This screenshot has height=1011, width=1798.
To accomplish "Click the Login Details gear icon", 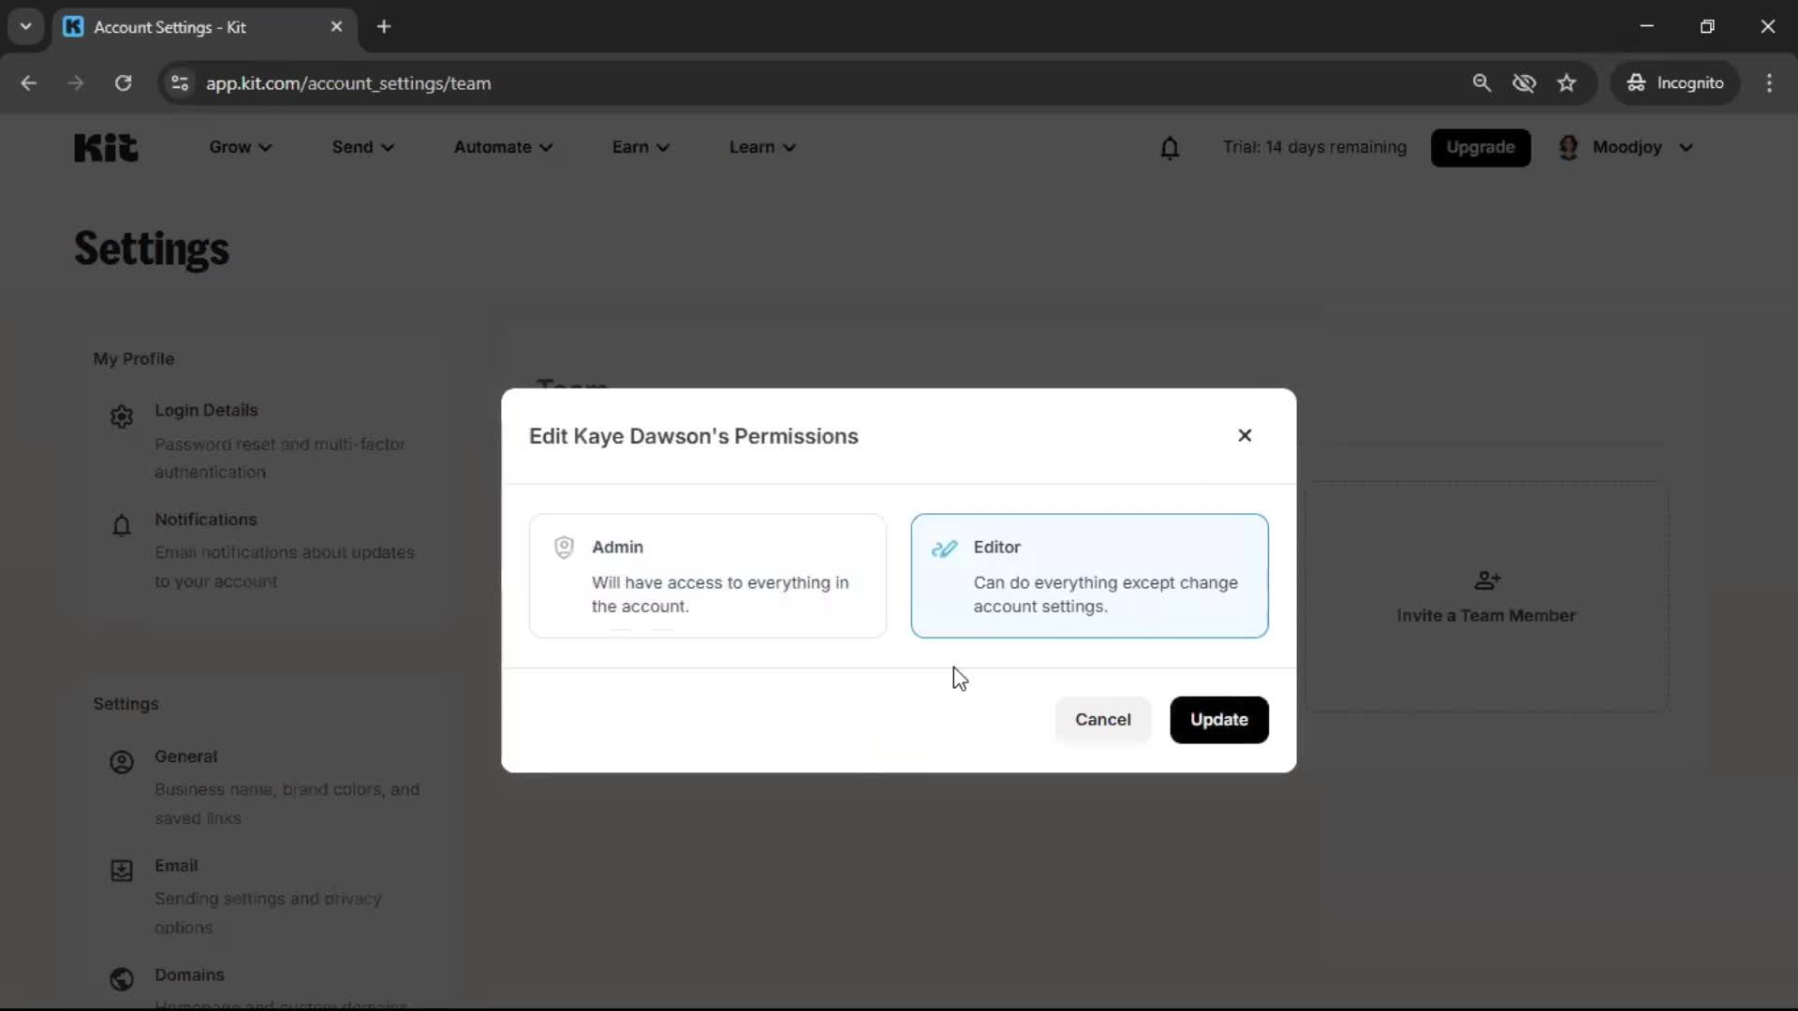I will tap(121, 416).
